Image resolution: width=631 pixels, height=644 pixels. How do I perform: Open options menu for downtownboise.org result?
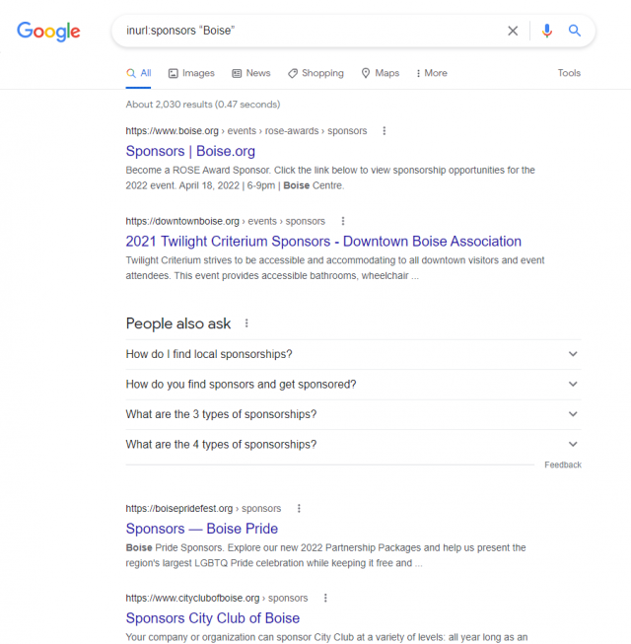pyautogui.click(x=343, y=221)
